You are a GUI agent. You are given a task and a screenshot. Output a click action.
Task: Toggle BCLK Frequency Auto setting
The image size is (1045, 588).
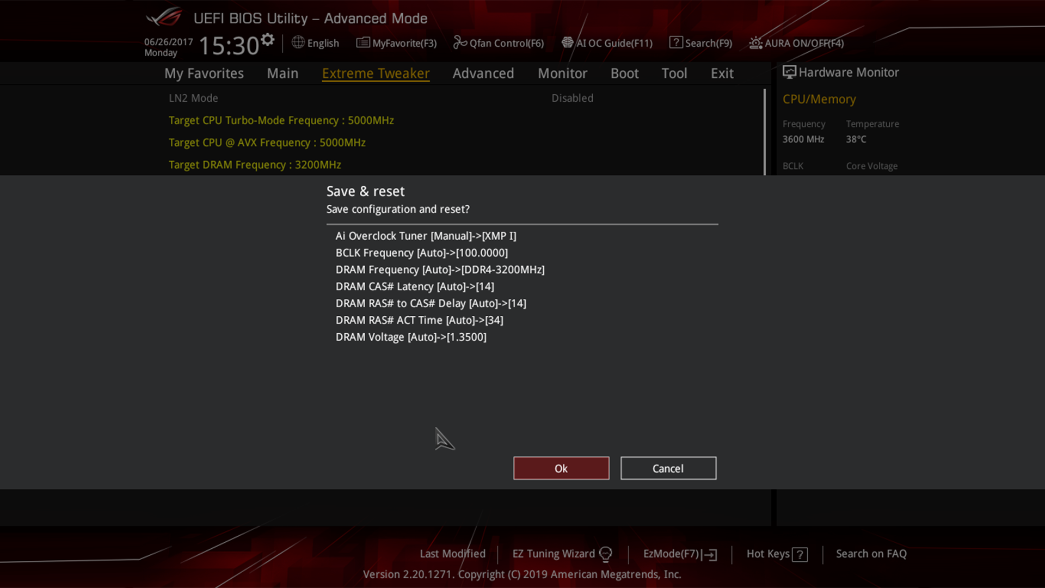click(422, 253)
